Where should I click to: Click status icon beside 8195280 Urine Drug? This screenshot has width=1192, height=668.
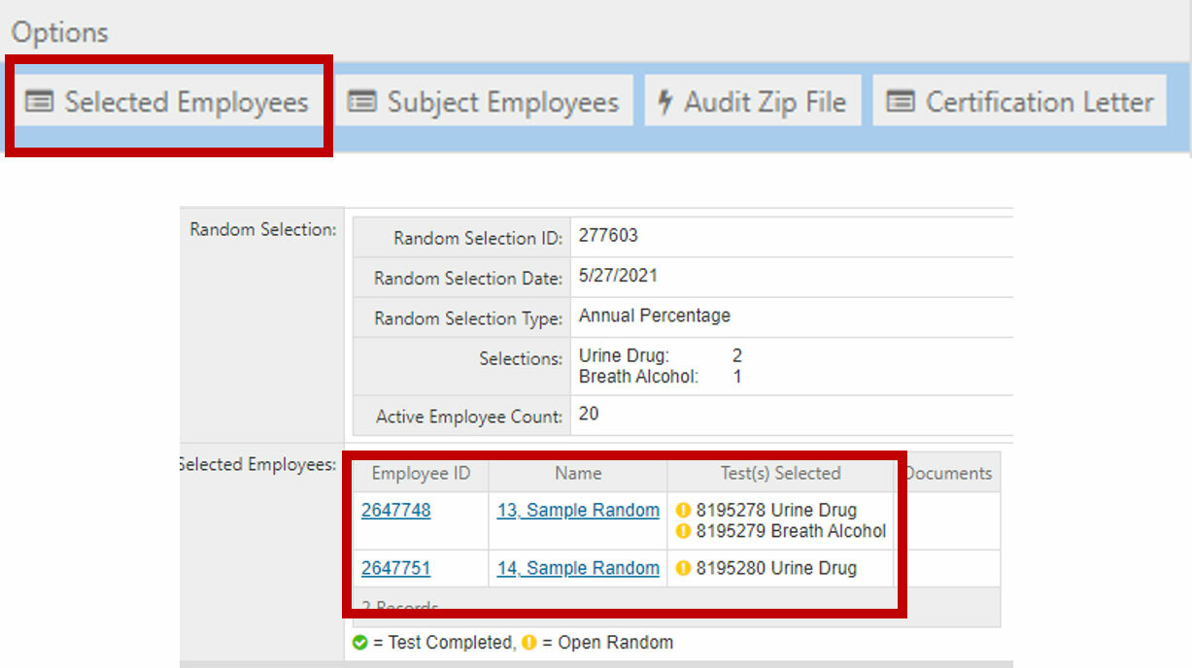click(x=684, y=569)
